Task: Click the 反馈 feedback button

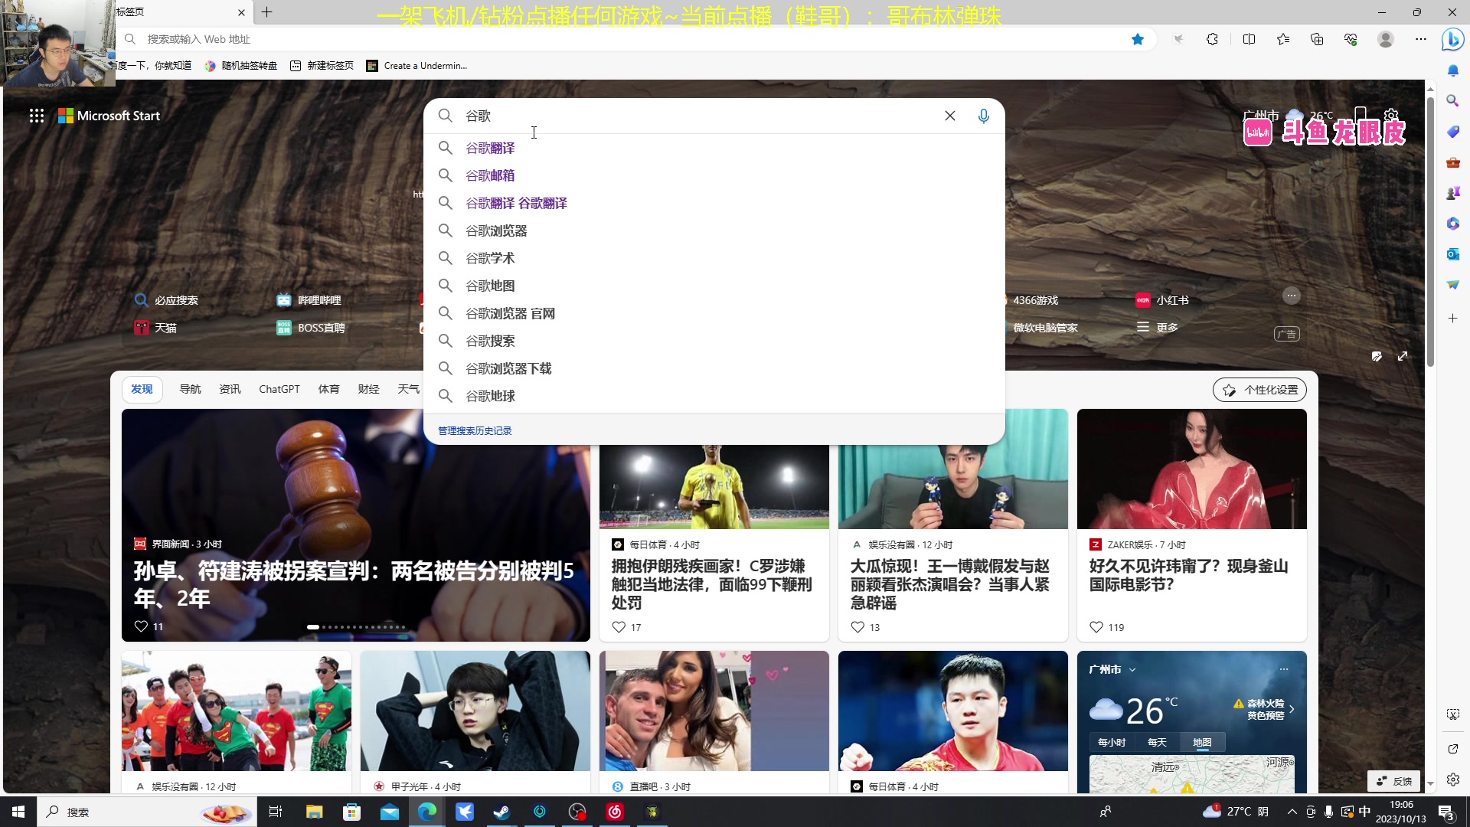Action: [1394, 781]
